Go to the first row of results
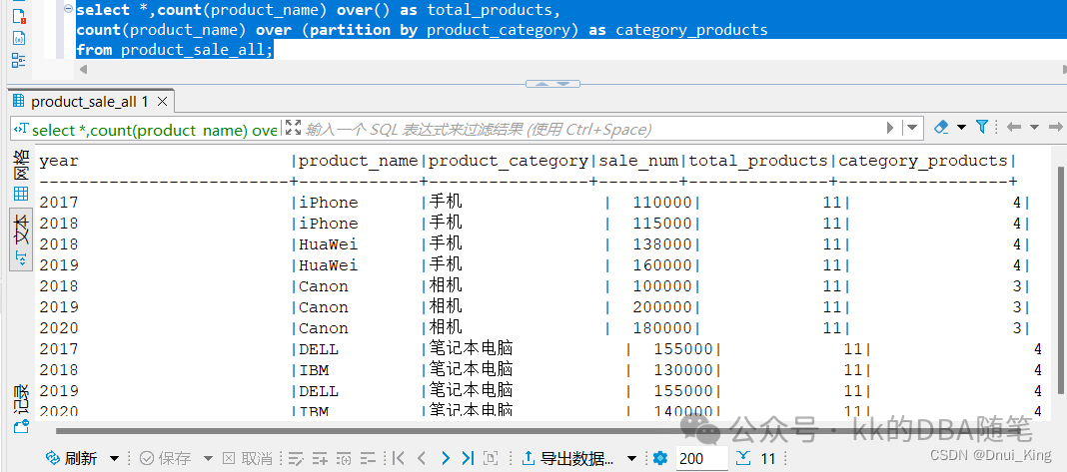 (x=398, y=458)
